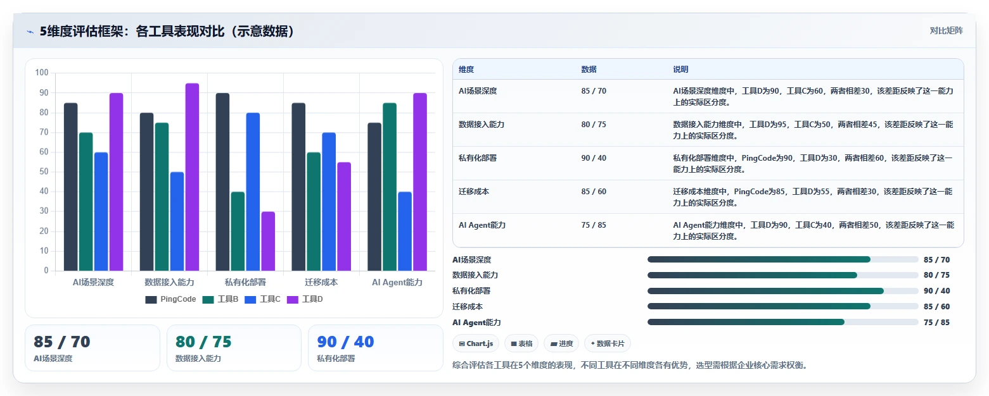Click the 工具B bar in AI Agent能力 group
Image resolution: width=989 pixels, height=396 pixels.
(x=390, y=187)
